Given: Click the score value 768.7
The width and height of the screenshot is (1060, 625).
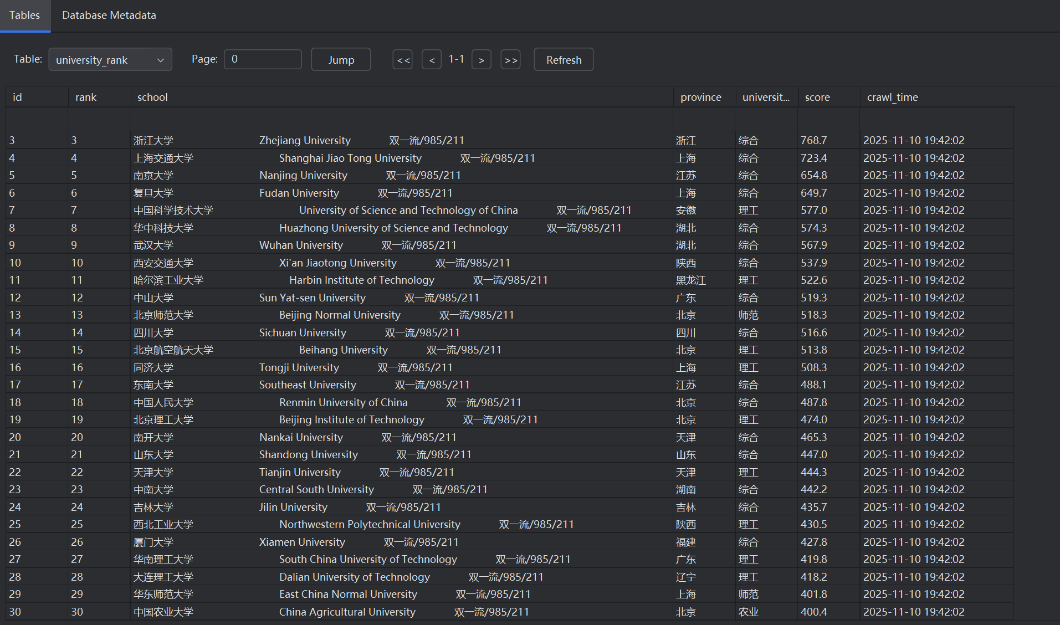Looking at the screenshot, I should [829, 140].
